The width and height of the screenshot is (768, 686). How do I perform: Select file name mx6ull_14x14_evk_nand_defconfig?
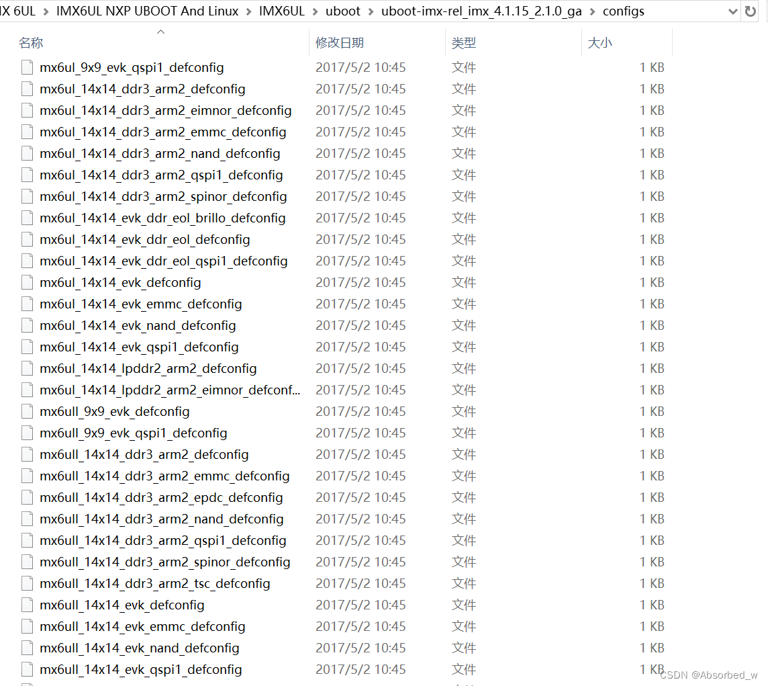click(140, 648)
